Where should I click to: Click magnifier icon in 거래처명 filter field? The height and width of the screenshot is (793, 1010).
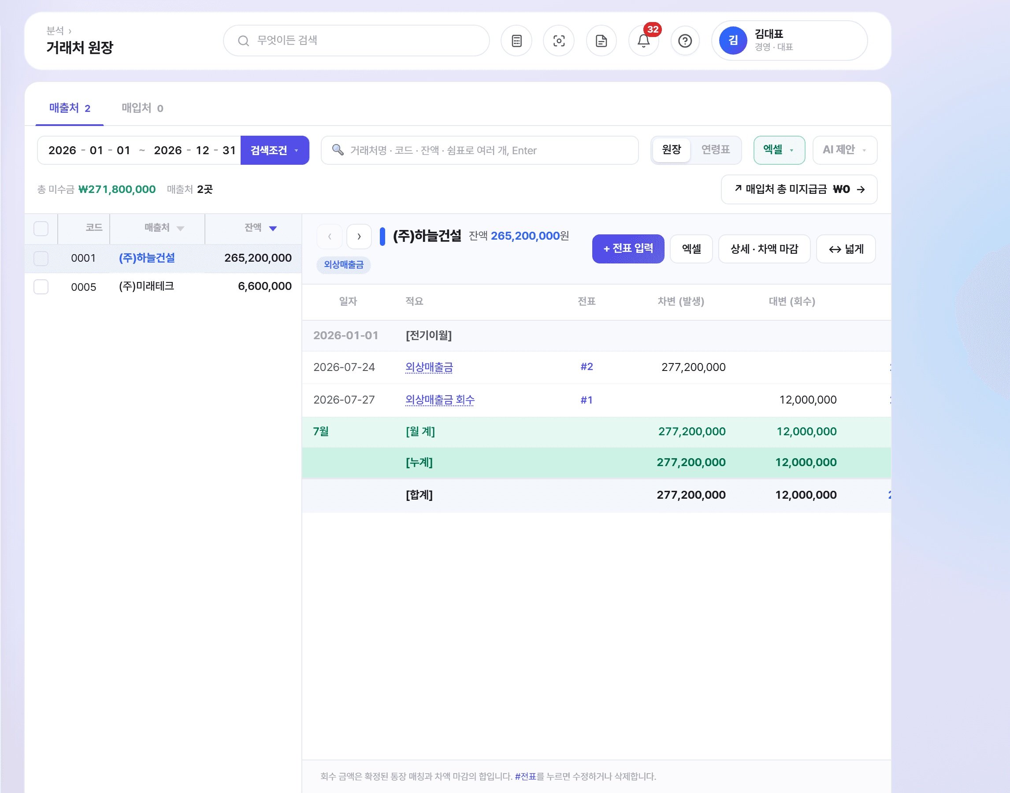[x=338, y=149]
